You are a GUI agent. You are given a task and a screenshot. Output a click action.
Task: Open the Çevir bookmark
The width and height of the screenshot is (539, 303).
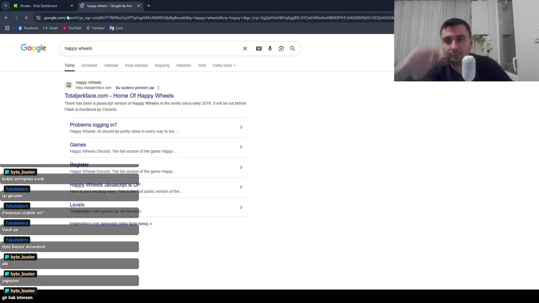tap(116, 28)
